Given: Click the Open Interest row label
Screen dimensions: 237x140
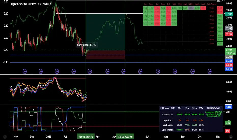Looking at the screenshot, I should [x=168, y=130].
